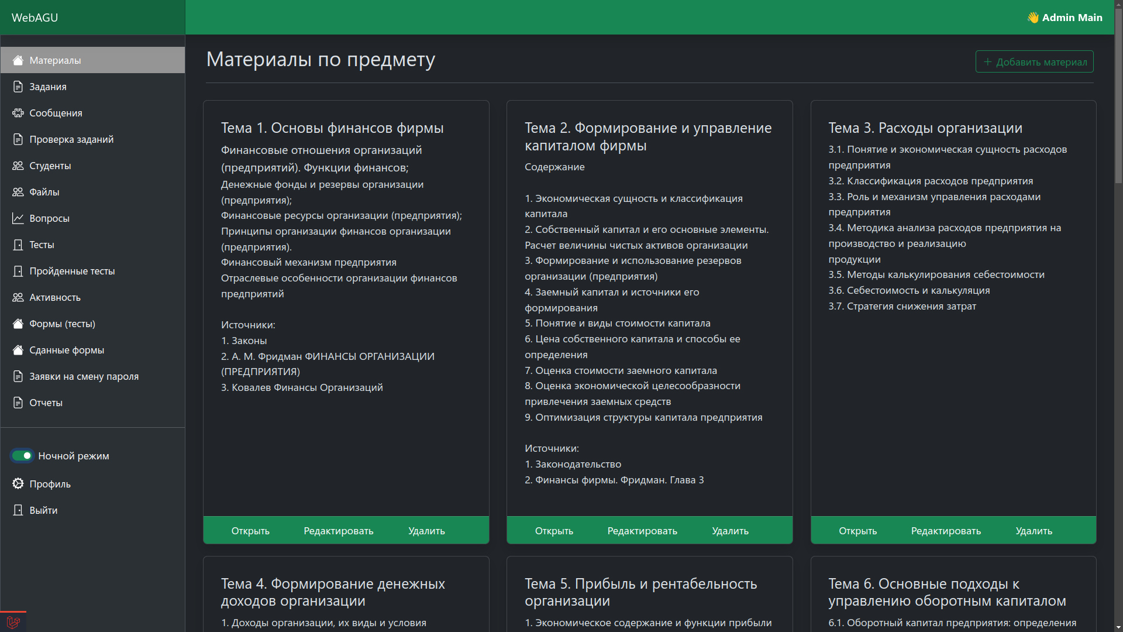Screen dimensions: 1123x632
Task: Click the heading Тема 3. Расходы организации
Action: tap(925, 128)
